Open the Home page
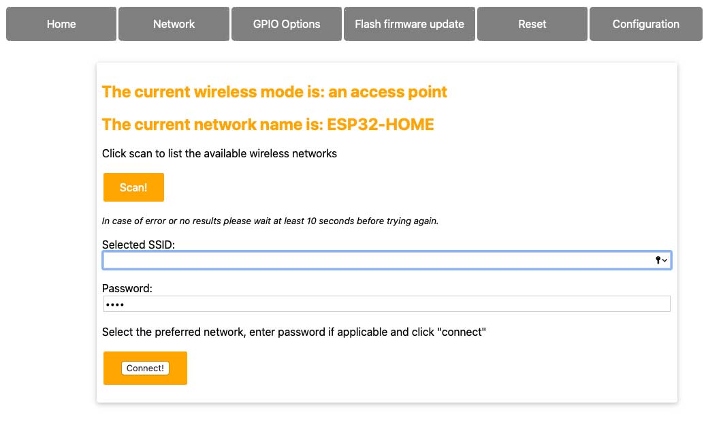The width and height of the screenshot is (706, 423). [x=61, y=24]
